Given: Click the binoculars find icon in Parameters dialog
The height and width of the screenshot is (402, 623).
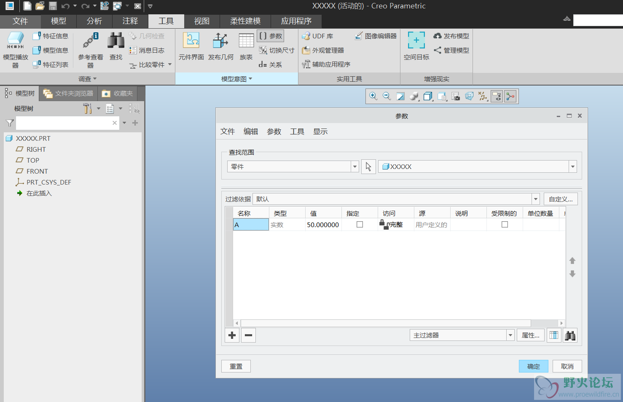Looking at the screenshot, I should 570,335.
